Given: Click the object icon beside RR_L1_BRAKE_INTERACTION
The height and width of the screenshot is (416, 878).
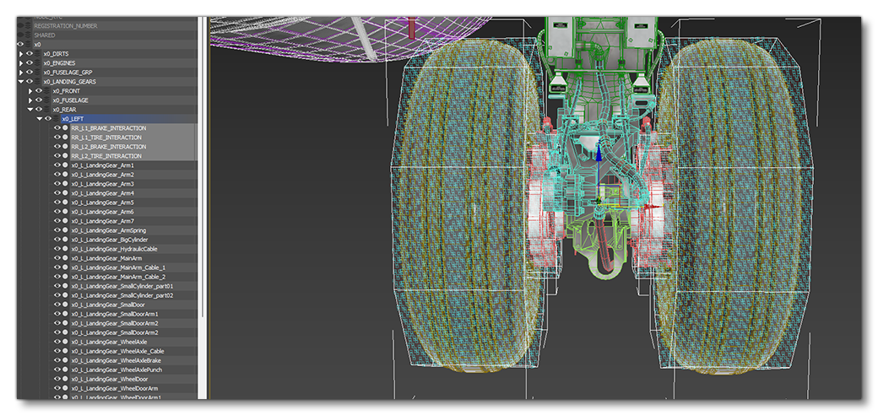Looking at the screenshot, I should click(65, 128).
